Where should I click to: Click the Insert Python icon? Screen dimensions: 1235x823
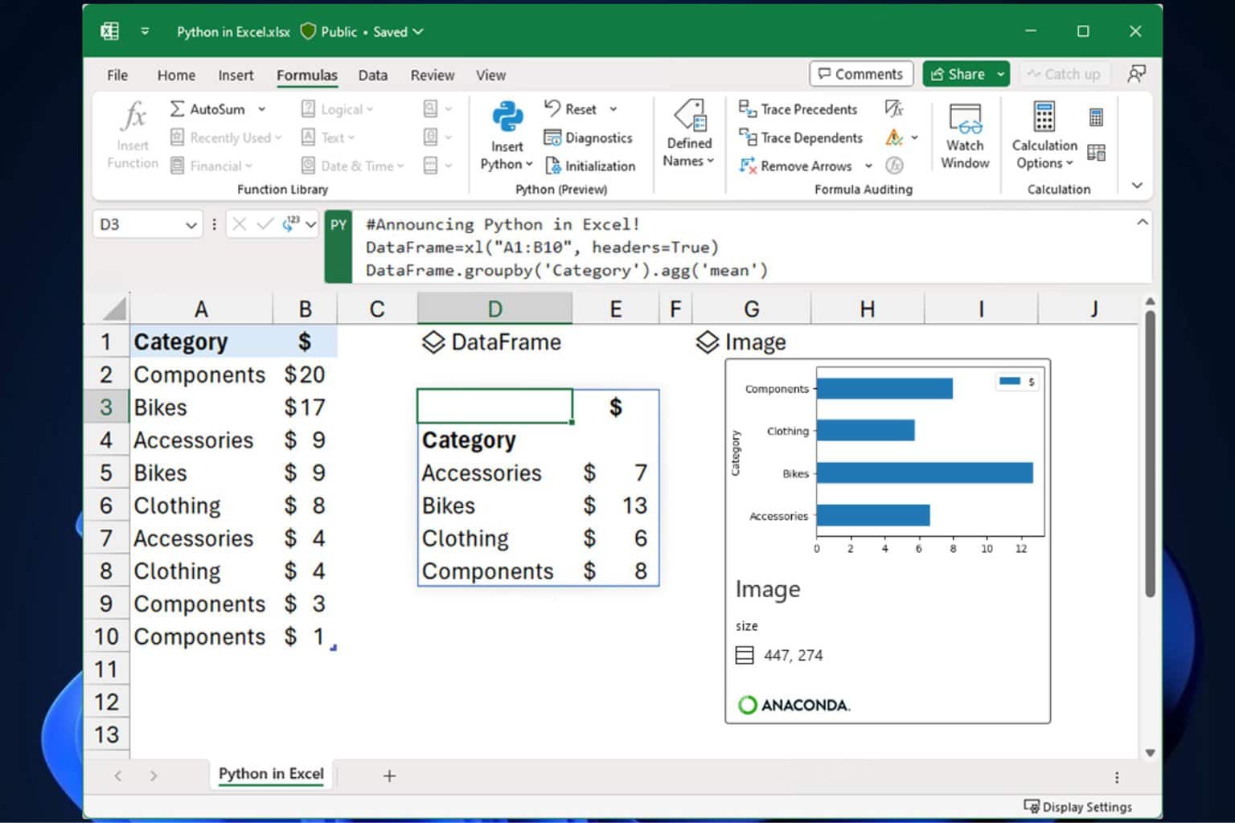pyautogui.click(x=507, y=118)
